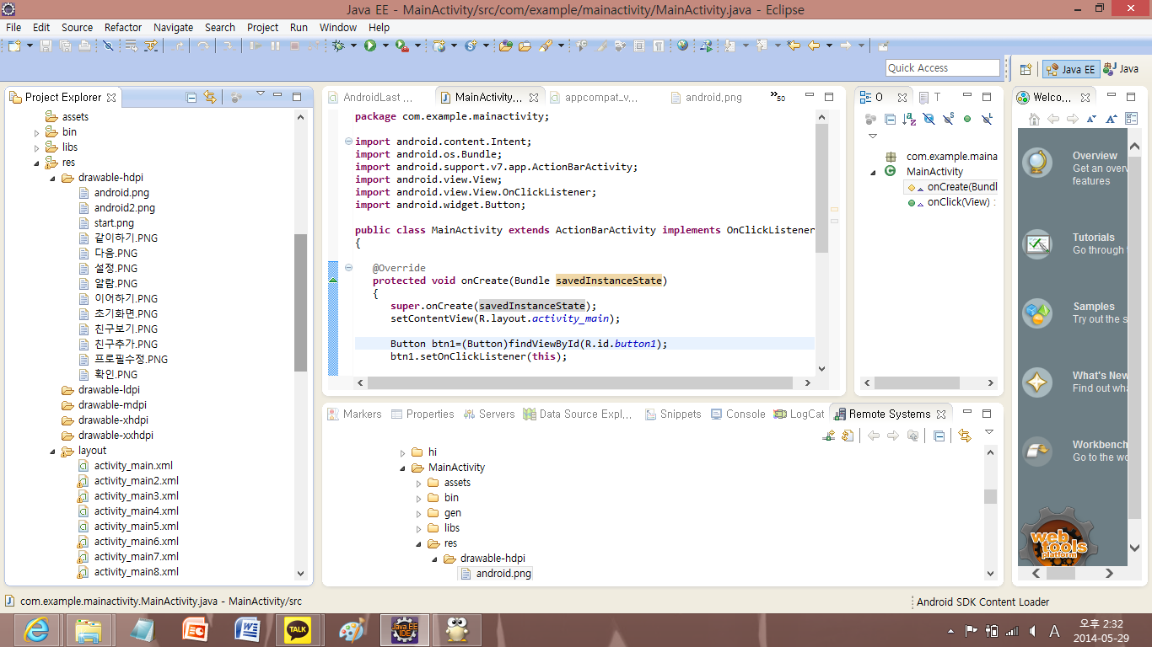This screenshot has width=1152, height=647.
Task: Click Collapse All icon in Outline view
Action: (890, 119)
